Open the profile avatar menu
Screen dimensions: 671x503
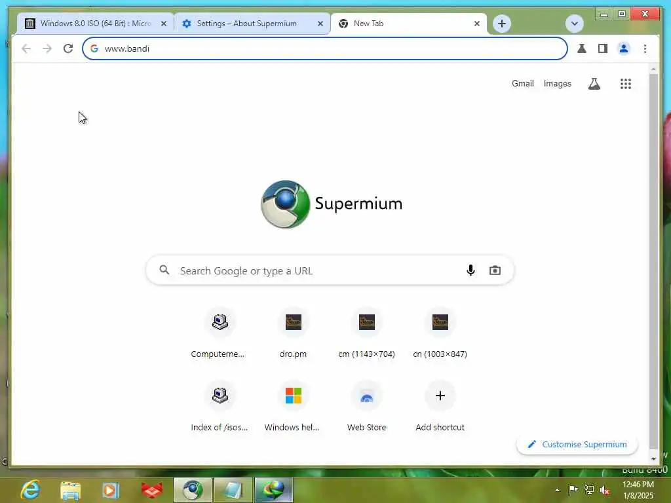click(624, 48)
